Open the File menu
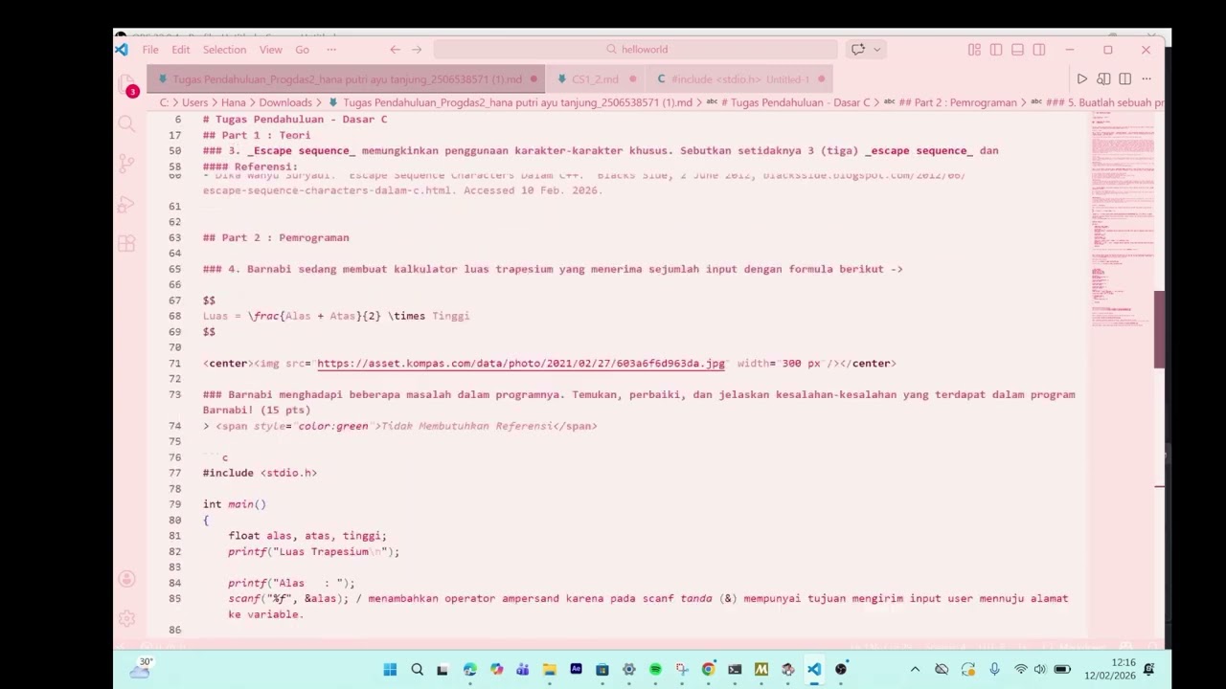This screenshot has height=689, width=1226. [x=150, y=50]
